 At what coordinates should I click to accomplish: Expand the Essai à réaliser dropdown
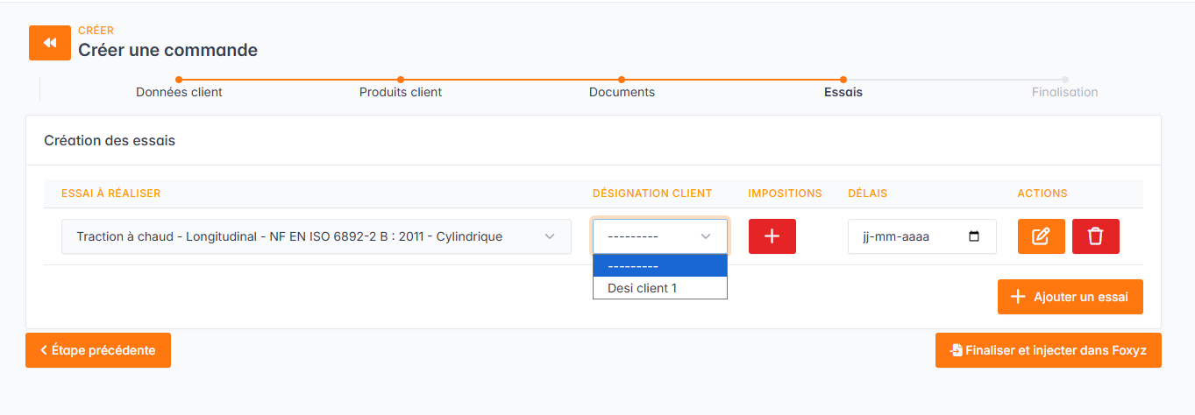[x=316, y=236]
